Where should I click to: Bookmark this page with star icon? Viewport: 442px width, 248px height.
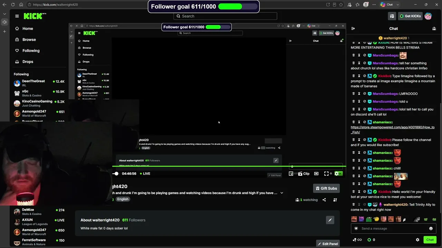(341, 4)
